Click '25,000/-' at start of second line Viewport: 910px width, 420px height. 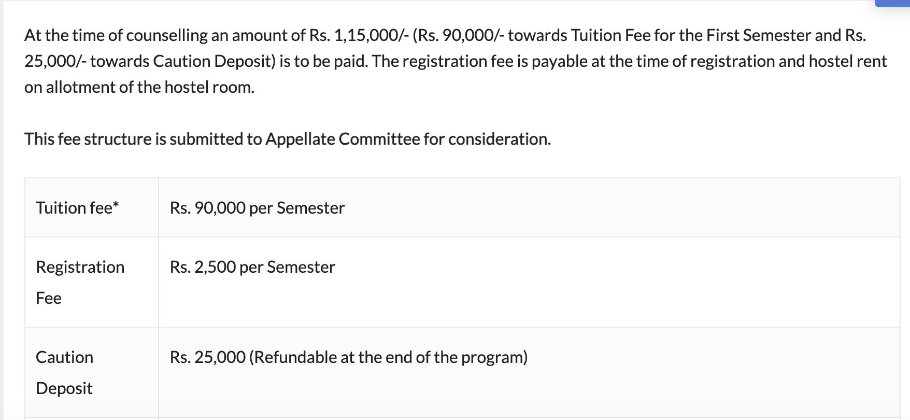pyautogui.click(x=55, y=61)
